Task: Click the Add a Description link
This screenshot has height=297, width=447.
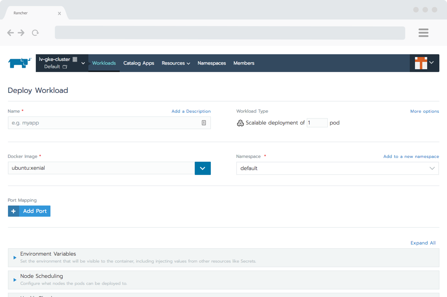Action: [x=191, y=111]
